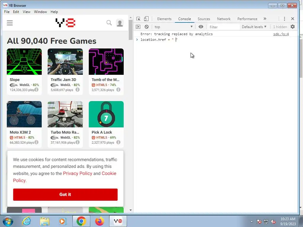Switch to the Performance tab
Screen dimensions: 303x227
pyautogui.click(x=247, y=19)
